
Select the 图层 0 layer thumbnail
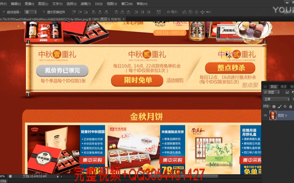point(273,115)
